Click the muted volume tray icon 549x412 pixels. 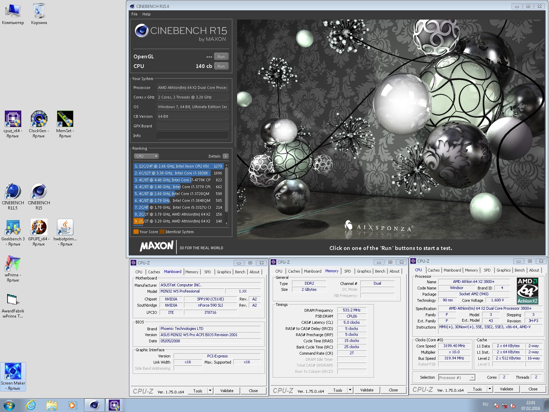point(513,405)
